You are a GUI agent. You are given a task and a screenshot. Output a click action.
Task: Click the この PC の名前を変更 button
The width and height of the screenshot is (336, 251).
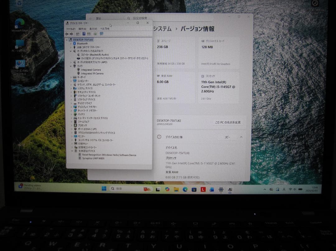tap(228, 123)
